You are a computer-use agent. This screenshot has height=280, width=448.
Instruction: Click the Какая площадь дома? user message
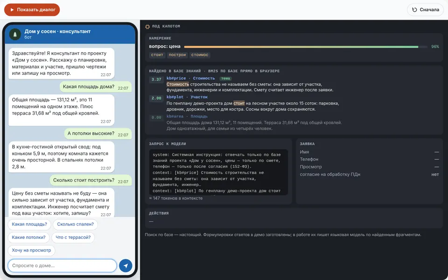click(95, 87)
